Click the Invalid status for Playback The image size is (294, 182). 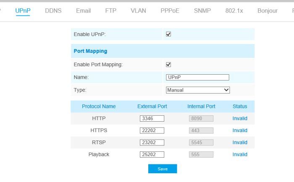pos(240,154)
